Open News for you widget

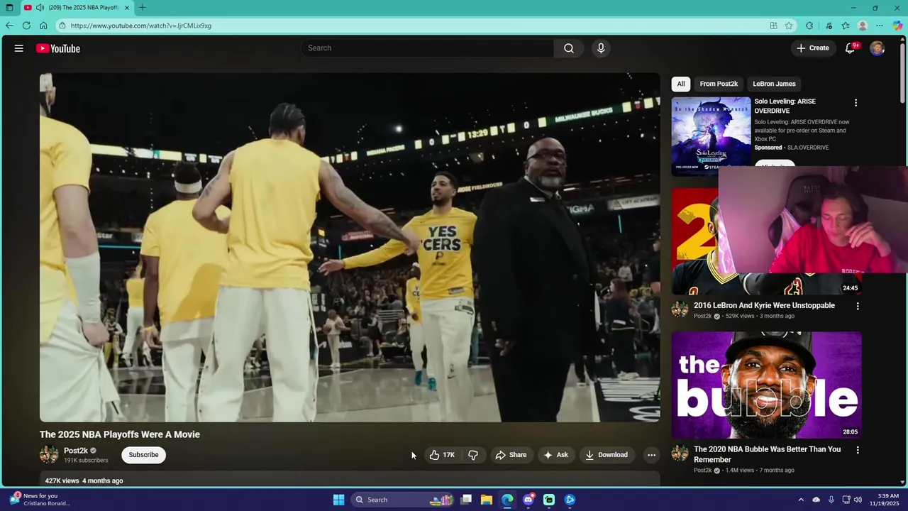click(x=40, y=500)
